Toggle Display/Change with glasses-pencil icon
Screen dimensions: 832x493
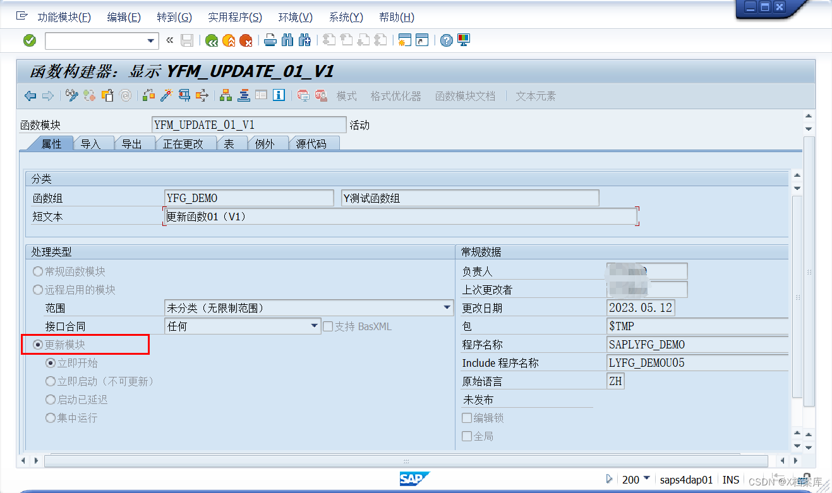[72, 96]
